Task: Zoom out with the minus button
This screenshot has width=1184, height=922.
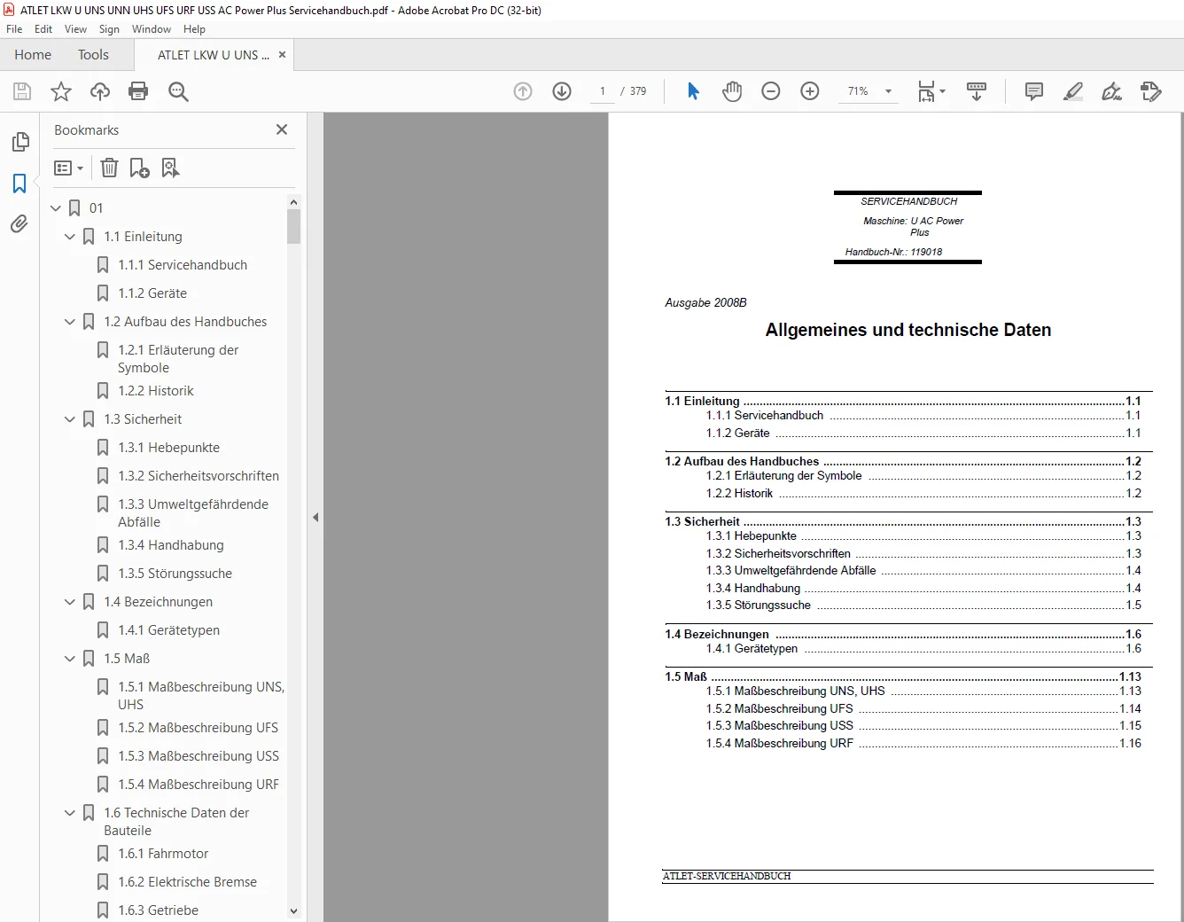Action: click(771, 91)
